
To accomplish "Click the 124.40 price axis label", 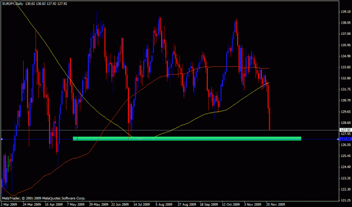I will pyautogui.click(x=346, y=167).
